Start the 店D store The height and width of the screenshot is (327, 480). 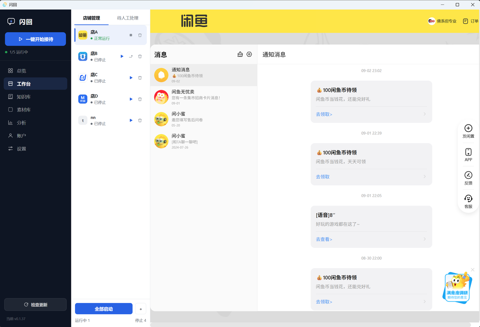[131, 99]
